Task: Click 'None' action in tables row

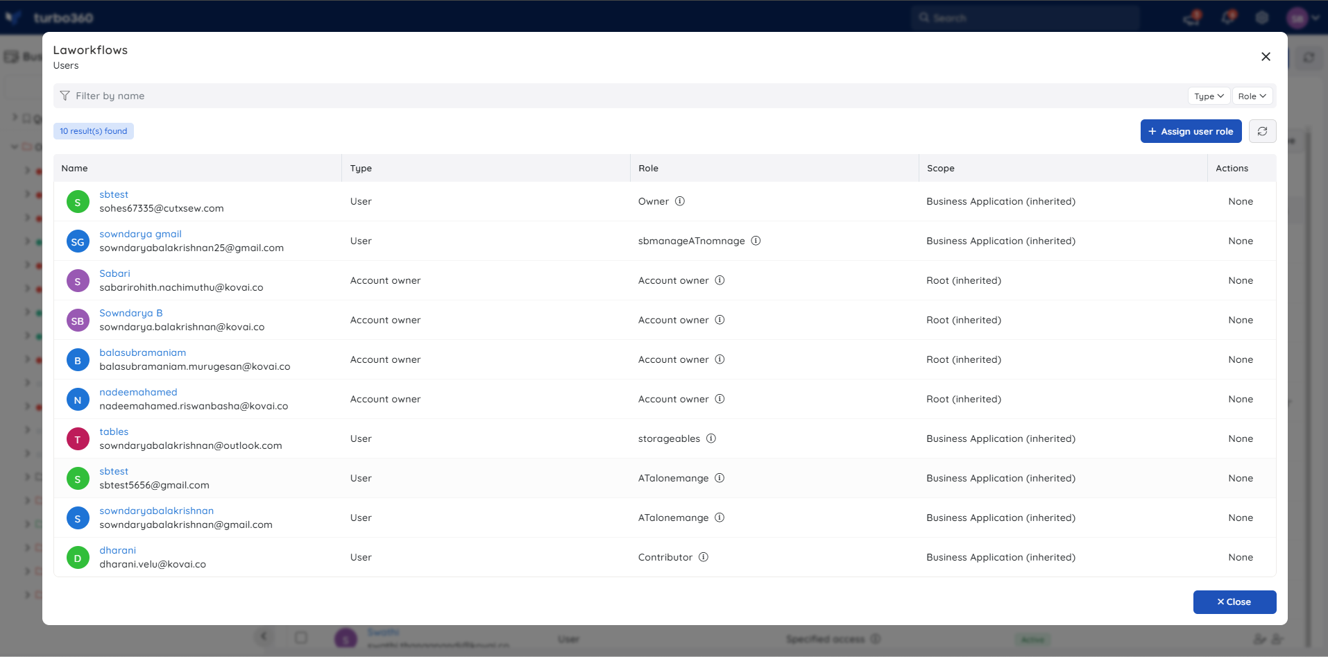Action: coord(1241,438)
